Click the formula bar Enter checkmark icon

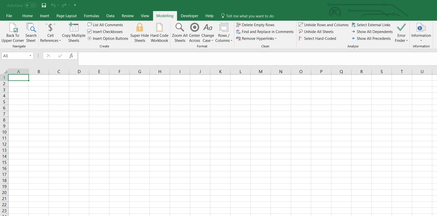pos(60,56)
